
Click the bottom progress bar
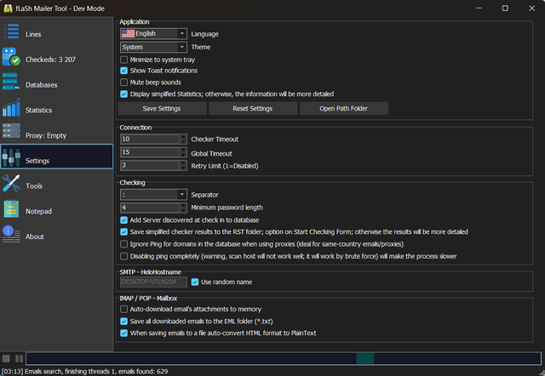(284, 358)
